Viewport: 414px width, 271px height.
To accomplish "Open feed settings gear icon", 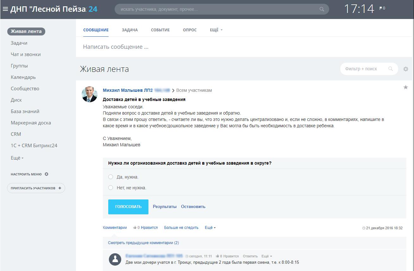I will [406, 69].
